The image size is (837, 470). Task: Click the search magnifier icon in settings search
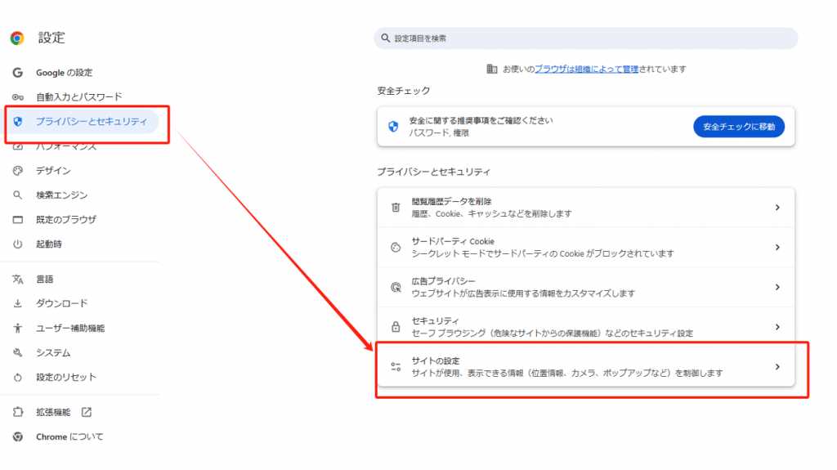386,38
